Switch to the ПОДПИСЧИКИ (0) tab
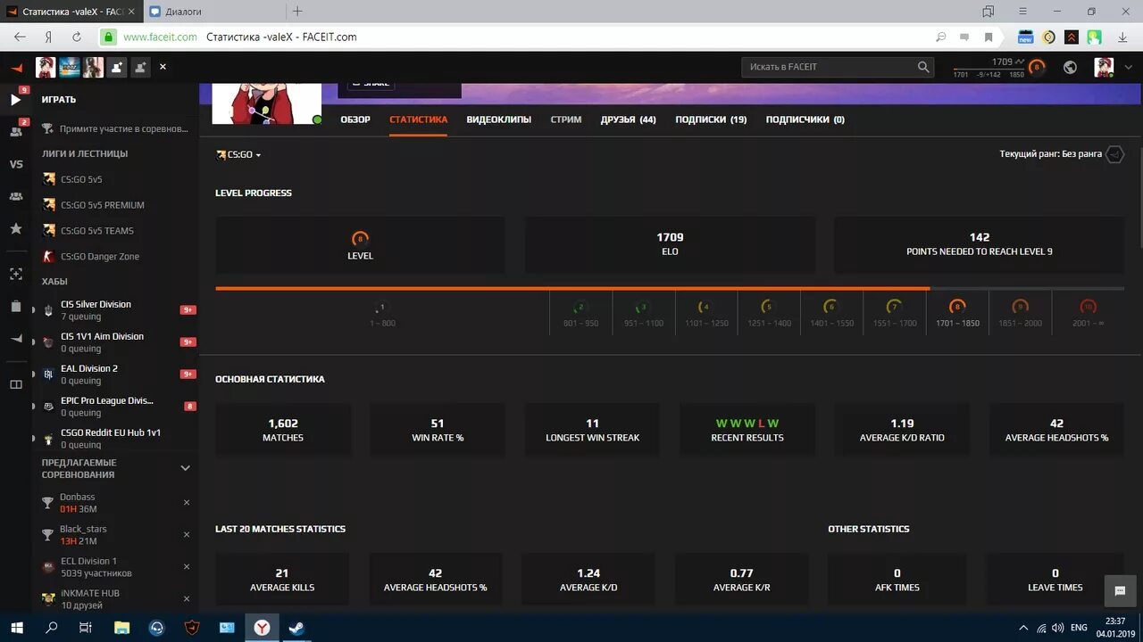1143x642 pixels. pyautogui.click(x=805, y=119)
